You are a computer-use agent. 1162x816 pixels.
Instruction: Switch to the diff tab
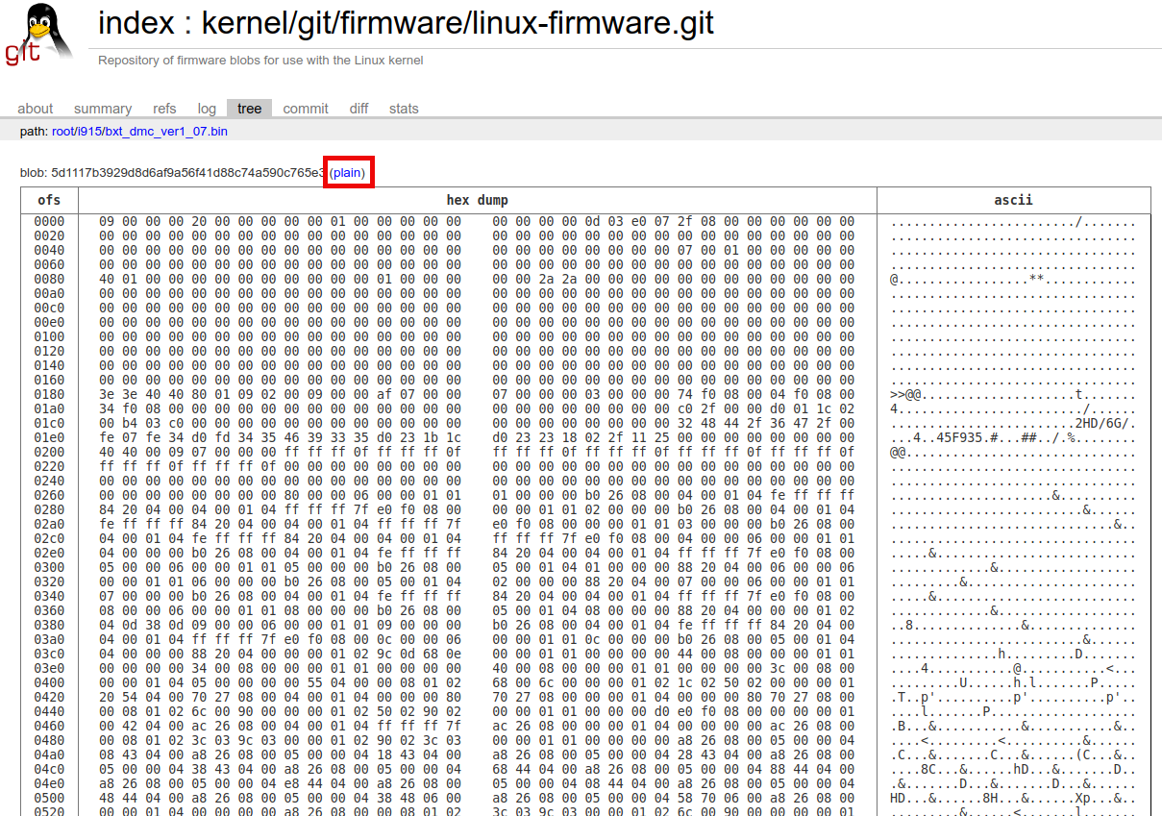358,109
